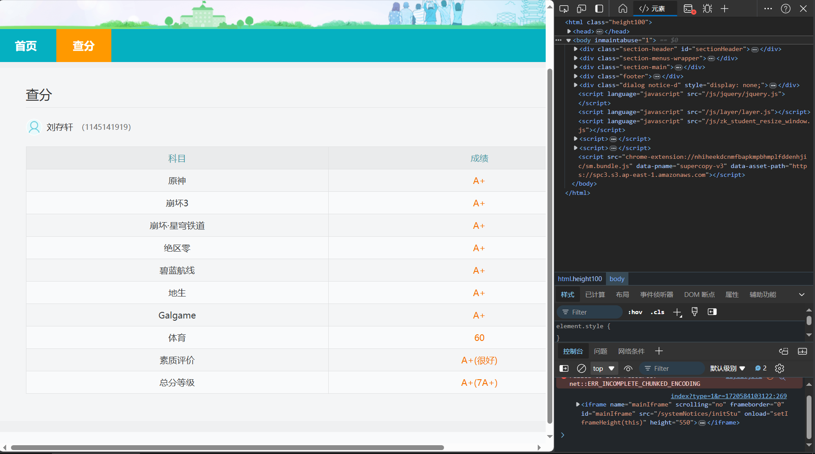The image size is (815, 454).
Task: Expand the section-header div
Action: [x=576, y=49]
